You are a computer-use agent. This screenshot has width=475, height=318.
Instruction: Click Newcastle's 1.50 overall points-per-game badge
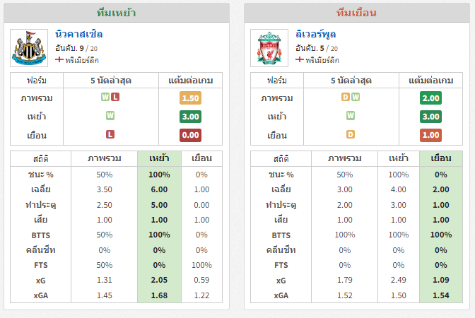(x=190, y=98)
